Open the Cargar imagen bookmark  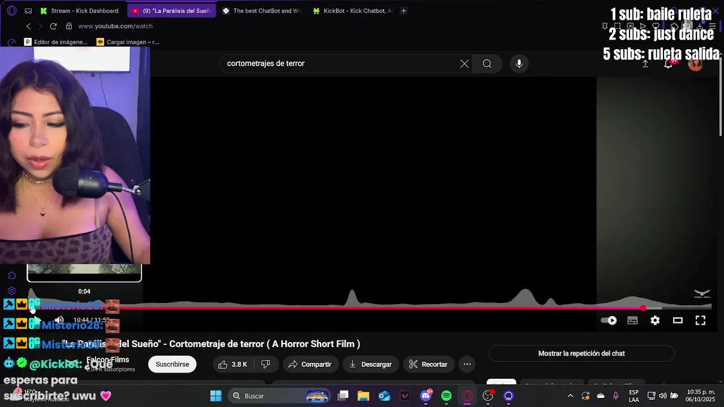tap(128, 42)
